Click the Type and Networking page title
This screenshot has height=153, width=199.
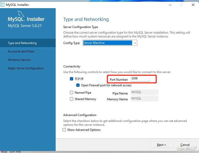(86, 19)
